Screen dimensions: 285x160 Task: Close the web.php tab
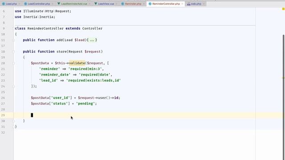tap(204, 4)
